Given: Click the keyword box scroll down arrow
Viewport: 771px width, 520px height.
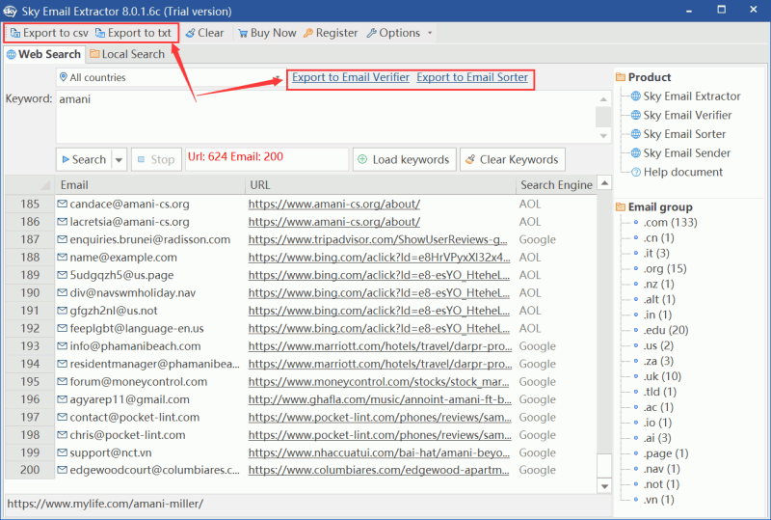Looking at the screenshot, I should tap(603, 136).
